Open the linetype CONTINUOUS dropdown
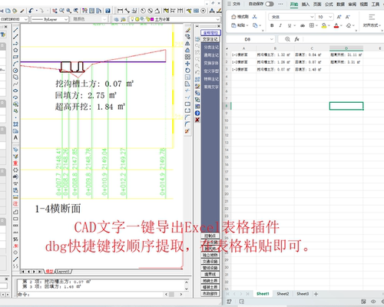The width and height of the screenshot is (384, 307). coord(25,19)
